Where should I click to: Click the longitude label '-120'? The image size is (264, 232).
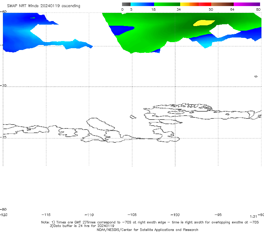point(4,215)
